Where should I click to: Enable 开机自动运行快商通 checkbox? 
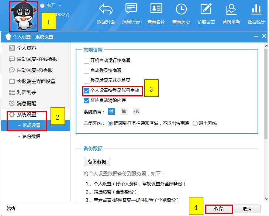coord(86,61)
